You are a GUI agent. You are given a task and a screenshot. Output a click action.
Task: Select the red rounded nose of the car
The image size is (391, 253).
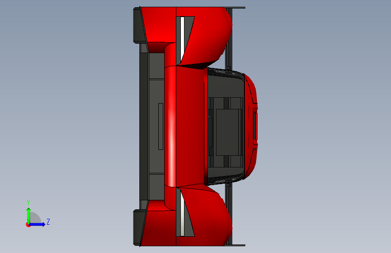pos(251,126)
